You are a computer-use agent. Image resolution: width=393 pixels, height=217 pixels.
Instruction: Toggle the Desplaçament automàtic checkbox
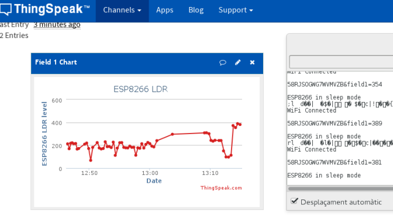294,201
